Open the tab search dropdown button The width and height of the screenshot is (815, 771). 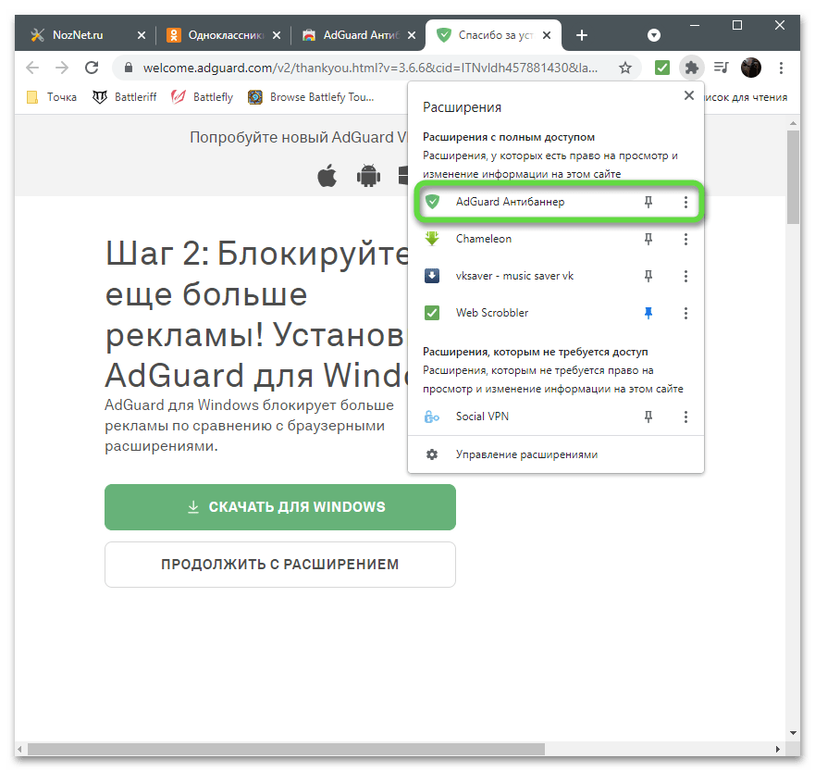(x=654, y=35)
